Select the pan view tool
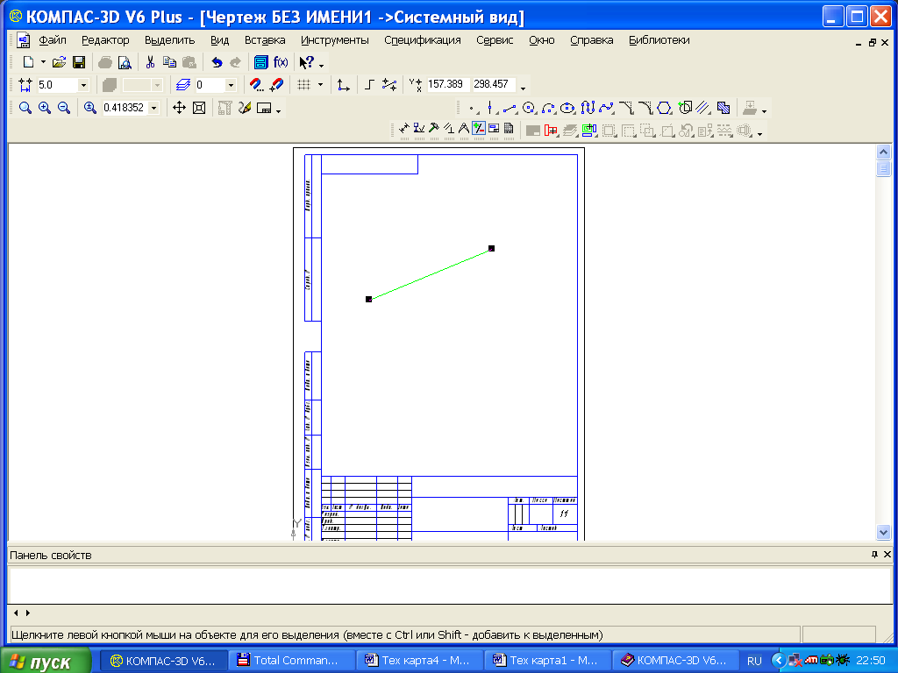The image size is (898, 673). click(x=179, y=108)
